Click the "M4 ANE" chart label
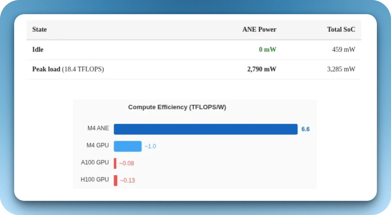The height and width of the screenshot is (215, 391). pyautogui.click(x=98, y=128)
